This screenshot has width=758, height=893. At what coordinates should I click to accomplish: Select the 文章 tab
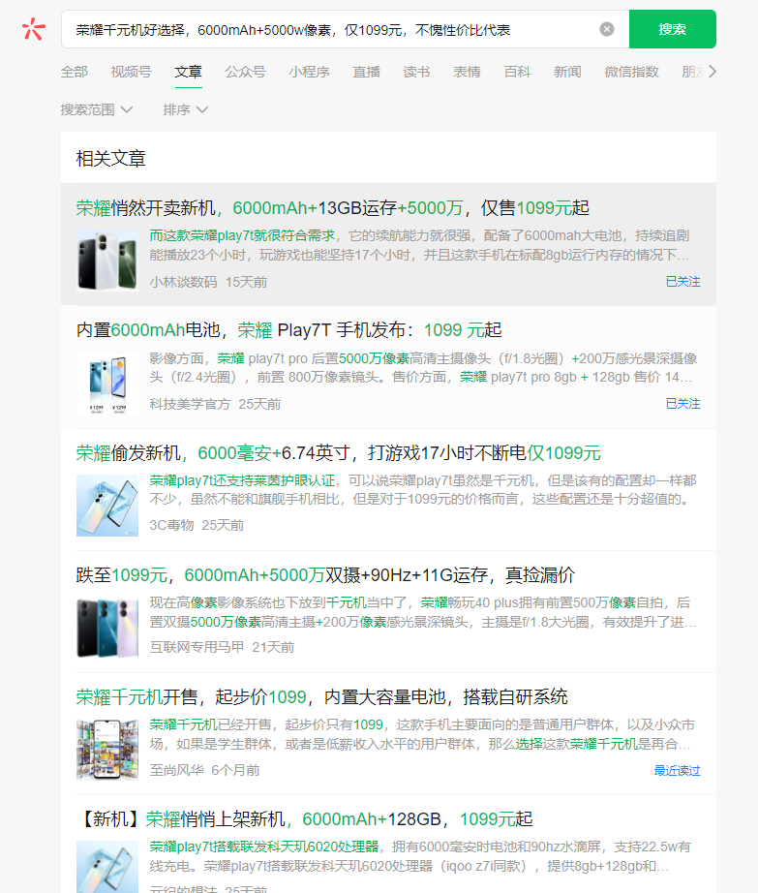pos(188,72)
